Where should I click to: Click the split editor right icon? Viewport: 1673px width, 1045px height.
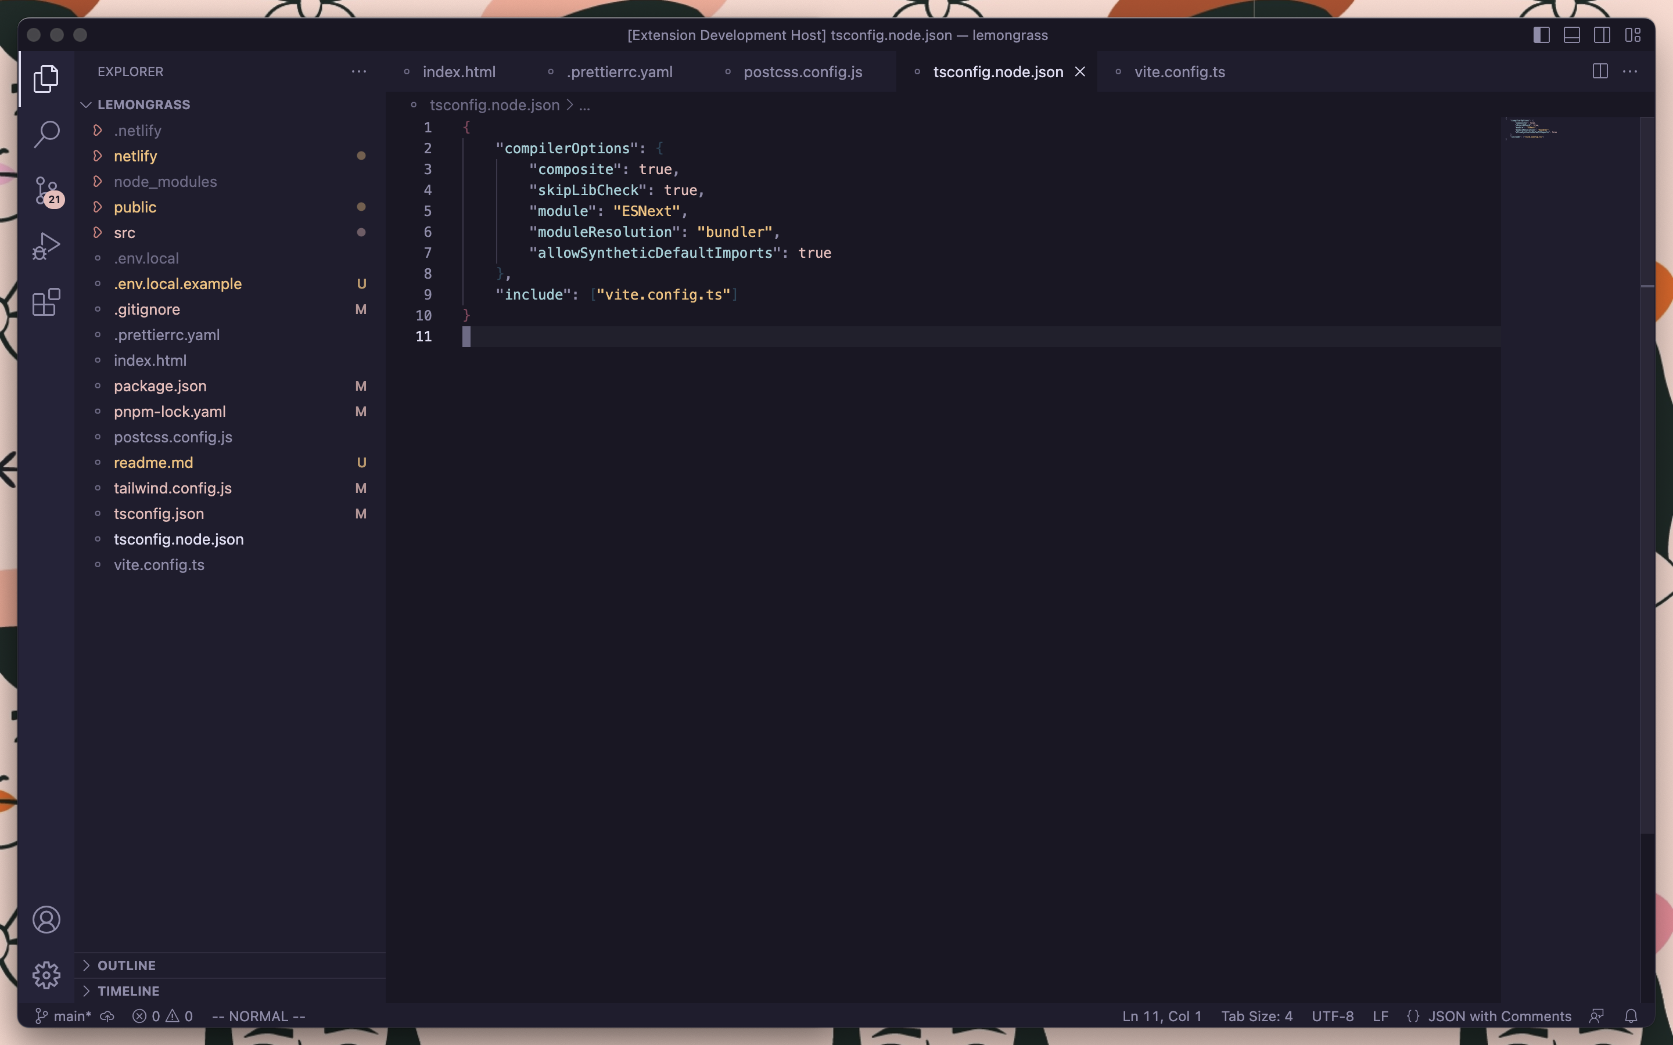[1600, 71]
